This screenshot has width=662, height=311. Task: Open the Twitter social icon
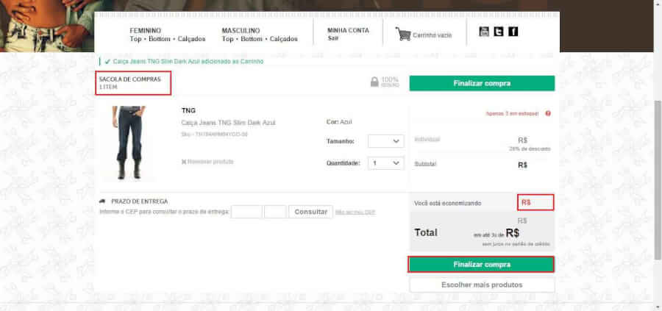(x=499, y=31)
